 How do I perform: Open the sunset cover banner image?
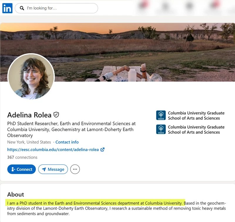[117, 52]
